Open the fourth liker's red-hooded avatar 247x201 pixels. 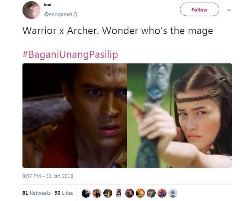[x=119, y=193]
